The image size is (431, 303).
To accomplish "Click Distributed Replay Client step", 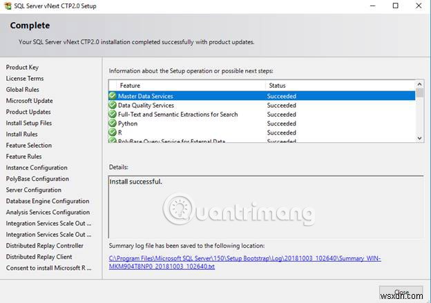I will [x=39, y=257].
